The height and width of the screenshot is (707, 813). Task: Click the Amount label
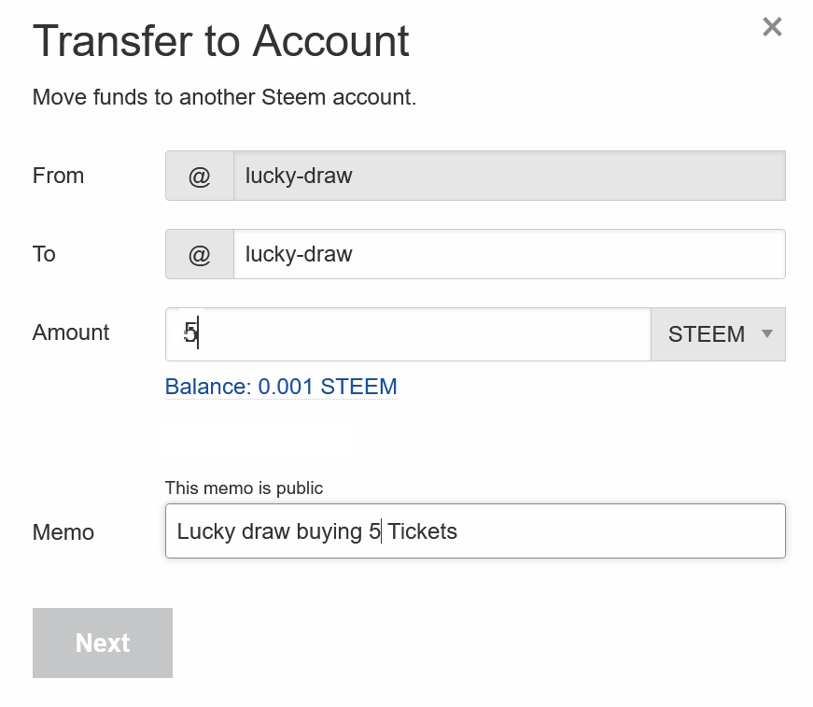[x=71, y=332]
